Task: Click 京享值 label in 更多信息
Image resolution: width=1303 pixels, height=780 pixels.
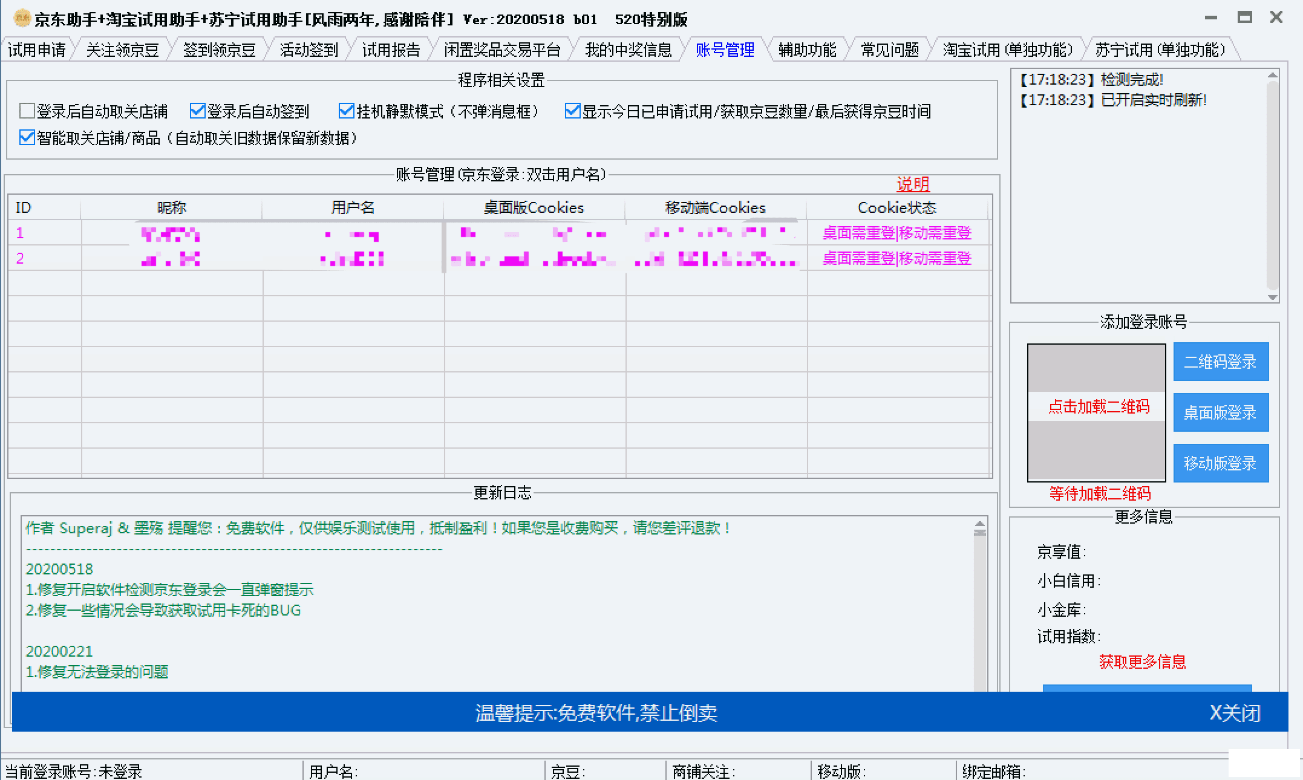Action: tap(1062, 551)
